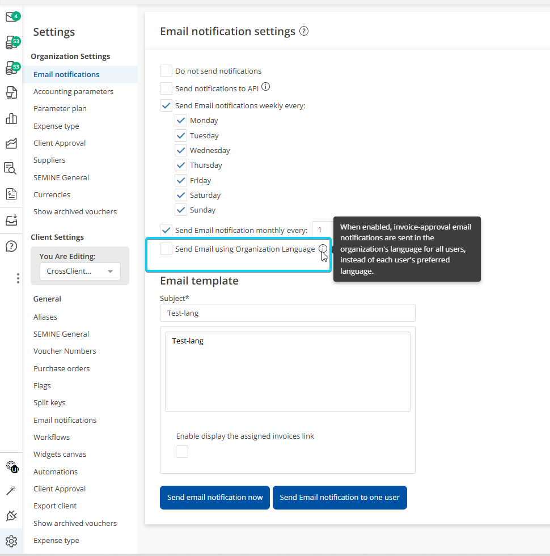Click the dotted circle icon above the wand

click(12, 466)
